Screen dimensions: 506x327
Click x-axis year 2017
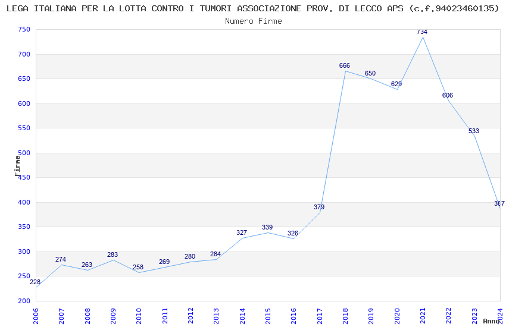coord(320,316)
